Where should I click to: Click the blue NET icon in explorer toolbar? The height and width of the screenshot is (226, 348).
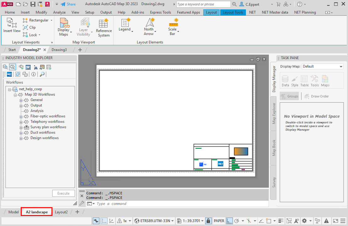pos(9,74)
